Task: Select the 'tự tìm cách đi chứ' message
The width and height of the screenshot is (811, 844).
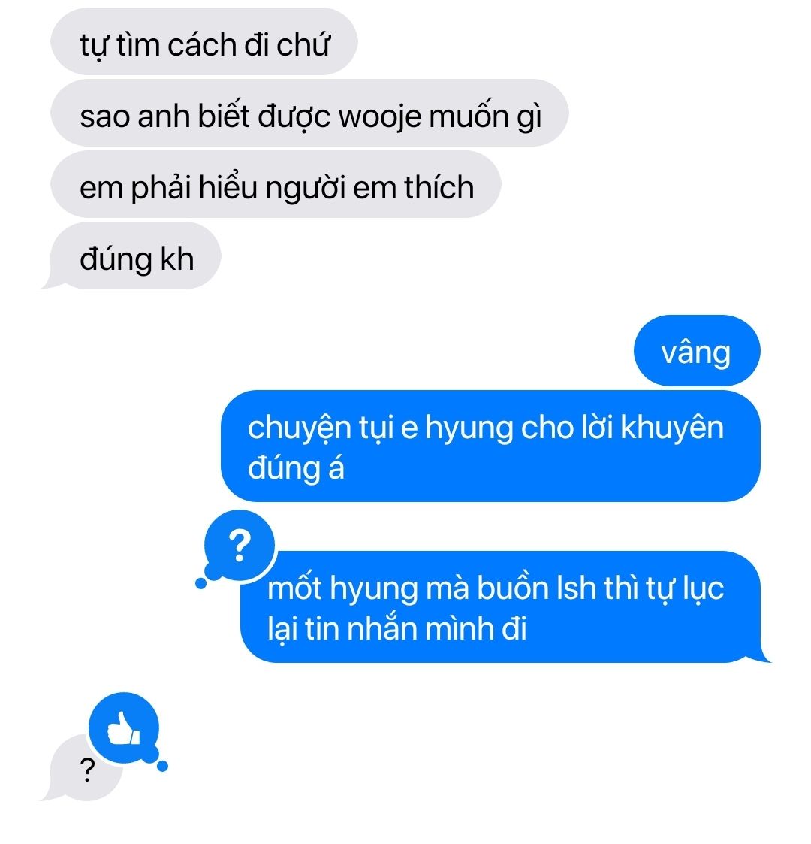Action: [x=204, y=41]
